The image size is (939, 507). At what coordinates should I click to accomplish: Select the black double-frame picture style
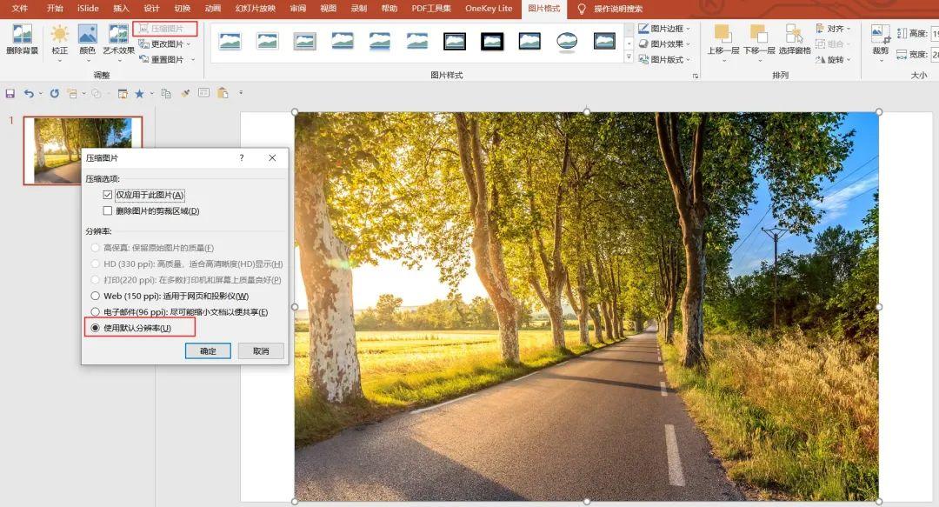[x=455, y=42]
